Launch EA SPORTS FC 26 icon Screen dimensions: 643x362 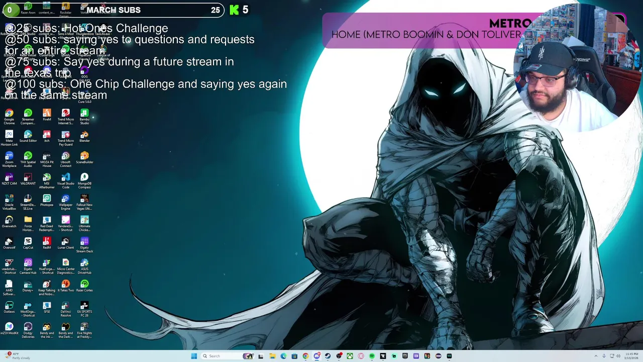click(x=84, y=309)
